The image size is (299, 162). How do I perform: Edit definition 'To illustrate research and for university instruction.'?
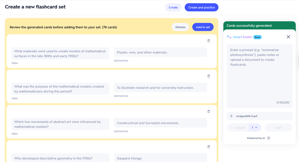[160, 88]
